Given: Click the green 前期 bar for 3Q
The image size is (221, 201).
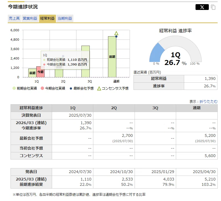Looking at the screenshot, I should tap(86, 61).
